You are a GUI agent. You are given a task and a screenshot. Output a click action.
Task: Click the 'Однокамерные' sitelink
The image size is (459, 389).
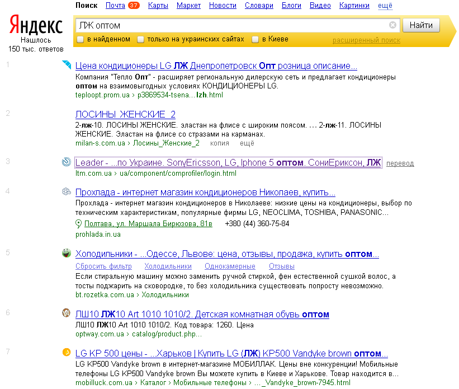[x=230, y=266]
